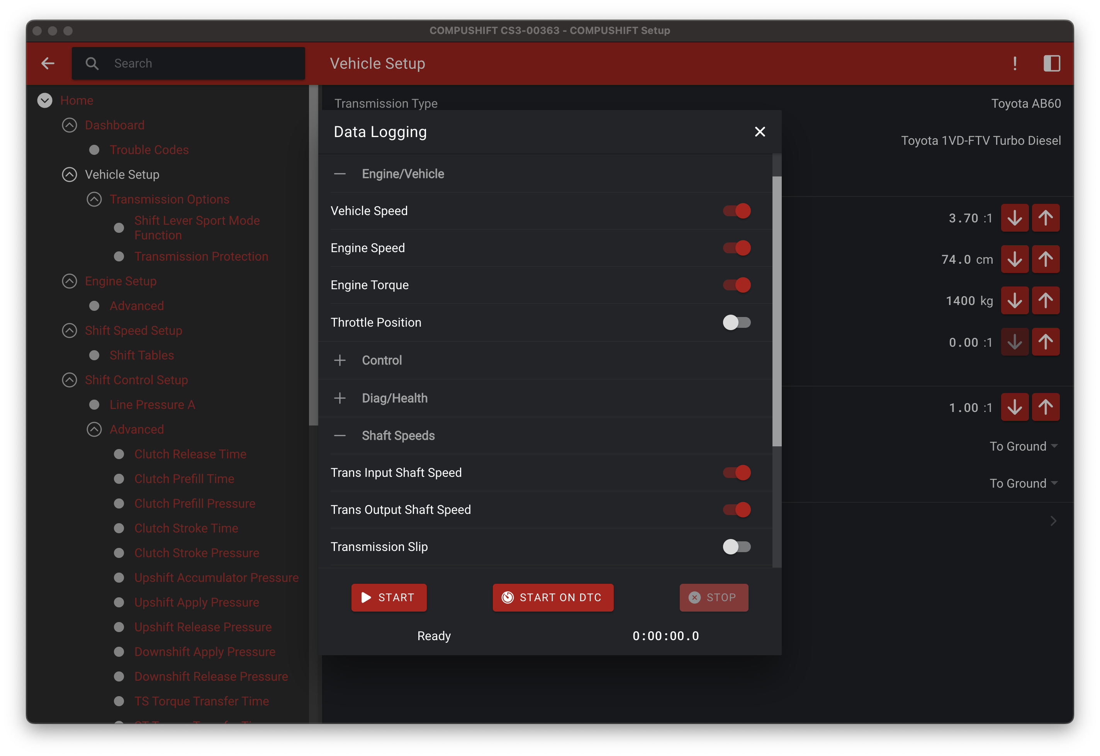Open Shift Lever Sport Mode Function

pyautogui.click(x=197, y=227)
